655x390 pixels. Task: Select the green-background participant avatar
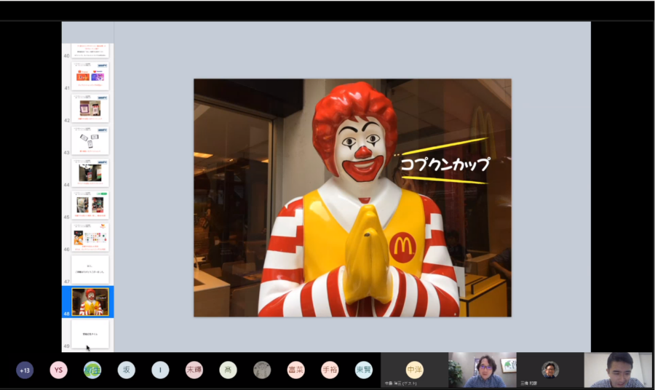coord(92,370)
